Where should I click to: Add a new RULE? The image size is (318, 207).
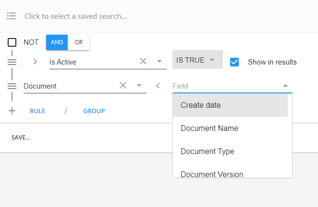(x=37, y=111)
